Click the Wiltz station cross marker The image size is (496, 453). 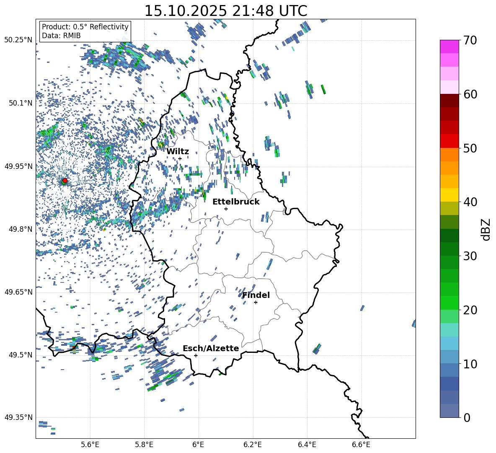pyautogui.click(x=180, y=158)
